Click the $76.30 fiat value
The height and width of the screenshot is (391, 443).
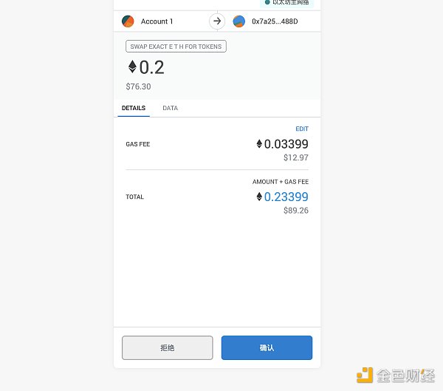click(138, 86)
